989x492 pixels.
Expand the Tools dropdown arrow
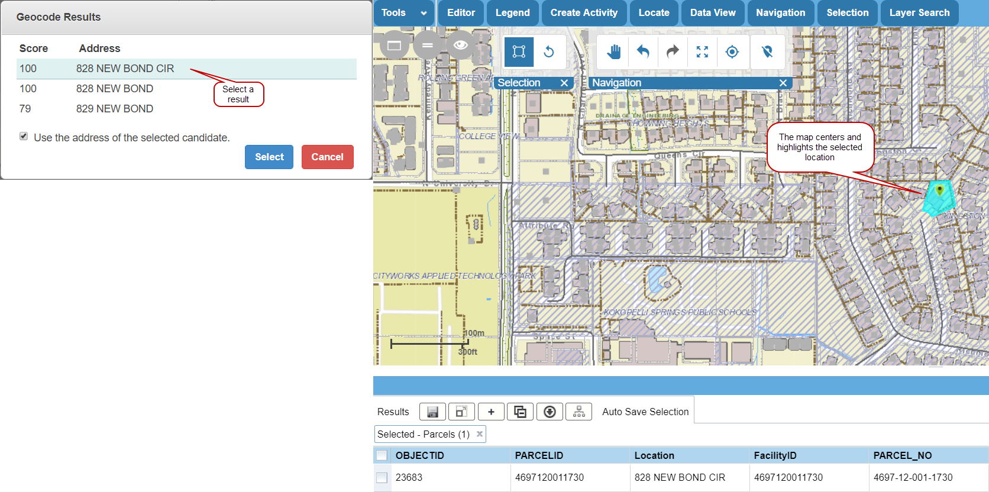pos(424,13)
